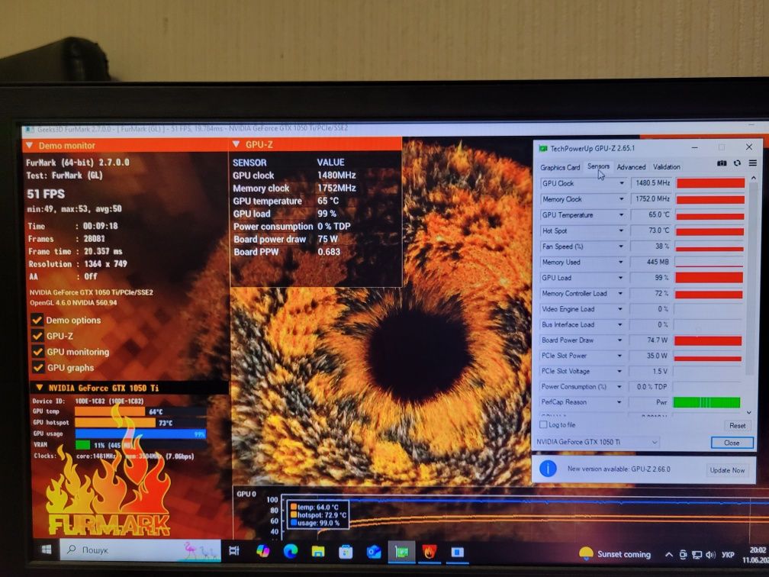Enable the Log to file checkbox
This screenshot has width=769, height=577.
543,424
